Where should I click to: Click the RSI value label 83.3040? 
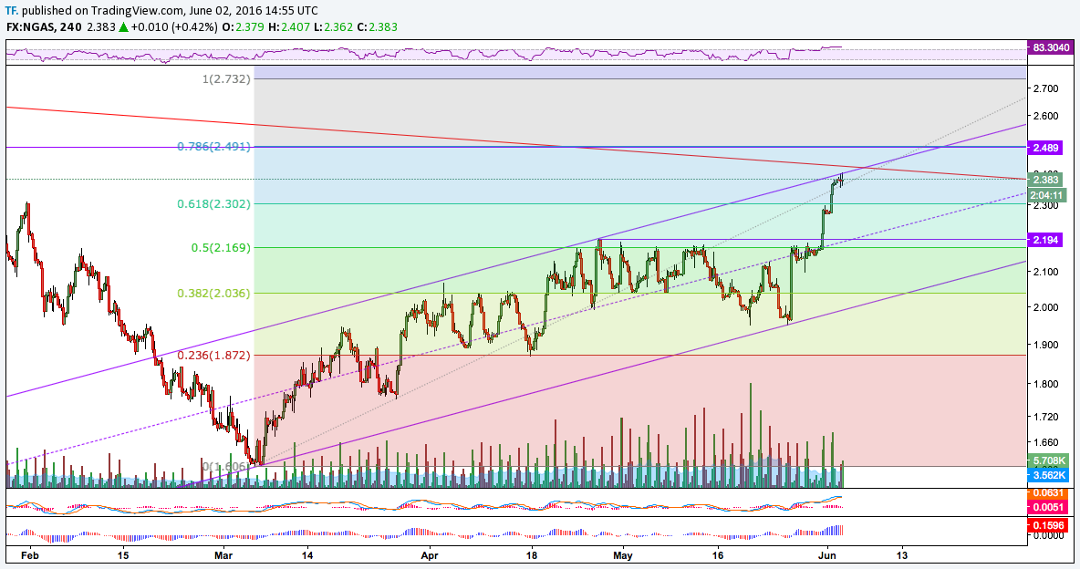[1051, 47]
